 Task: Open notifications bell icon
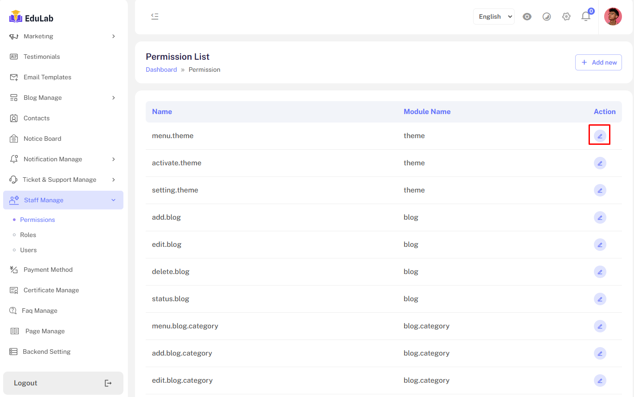point(586,16)
